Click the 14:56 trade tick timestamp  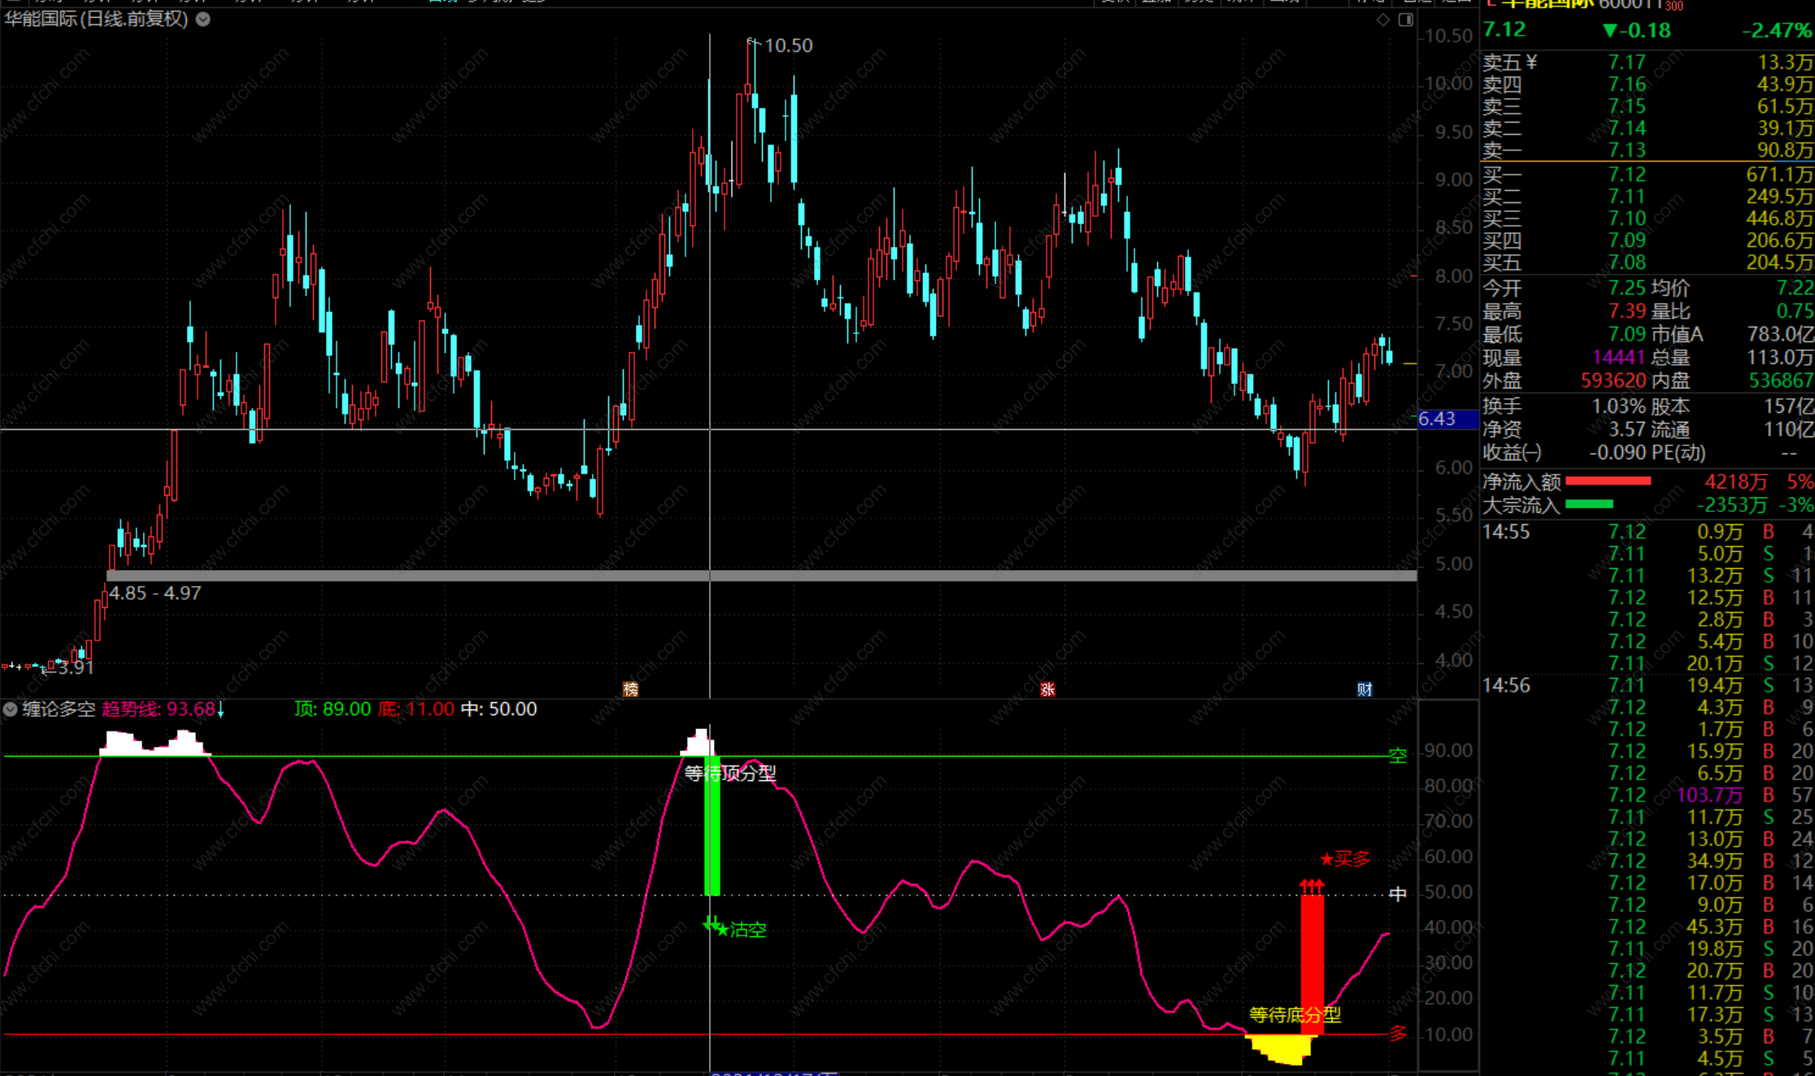[x=1506, y=685]
